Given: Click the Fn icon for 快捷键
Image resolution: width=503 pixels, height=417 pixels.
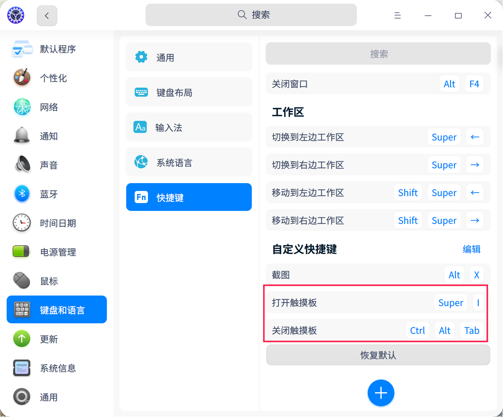Looking at the screenshot, I should tap(141, 197).
